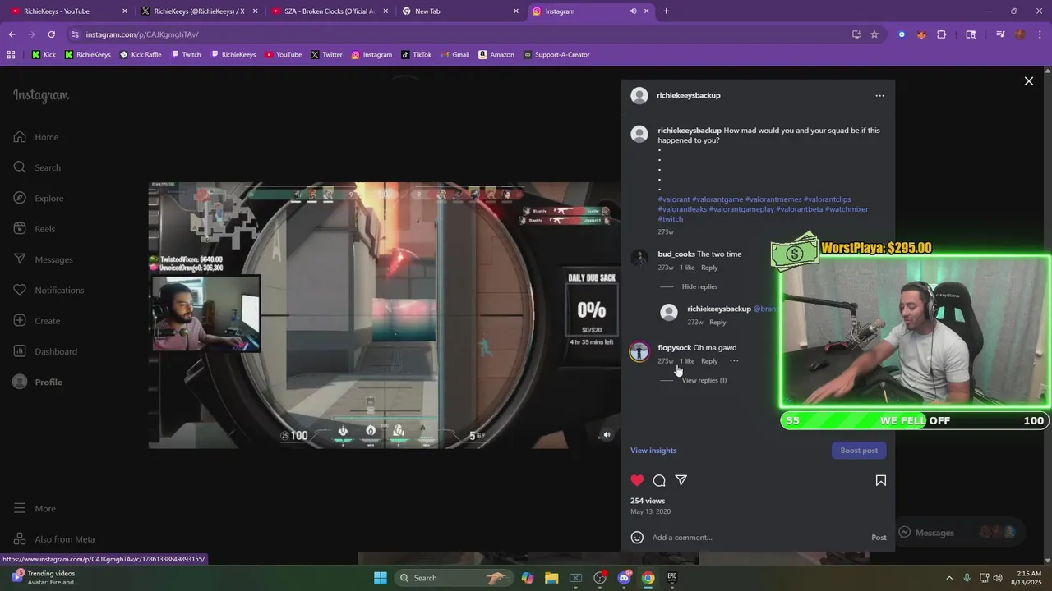Open flopysock's profile avatar

(x=639, y=352)
